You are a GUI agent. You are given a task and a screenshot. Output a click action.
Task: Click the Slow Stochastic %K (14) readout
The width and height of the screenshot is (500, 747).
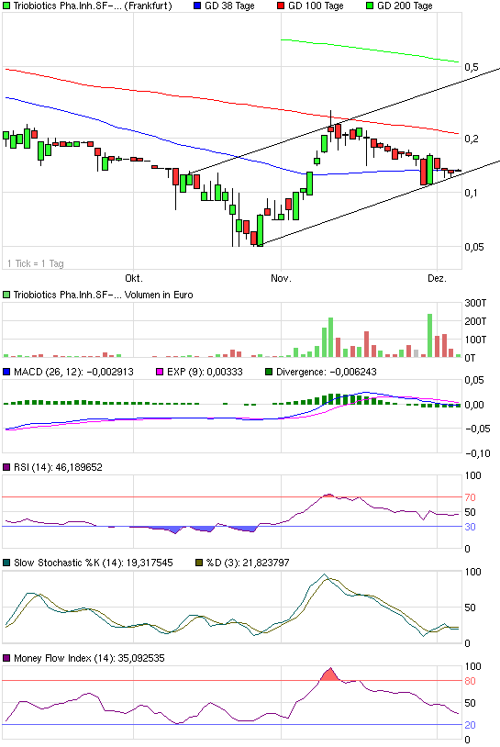click(x=94, y=563)
